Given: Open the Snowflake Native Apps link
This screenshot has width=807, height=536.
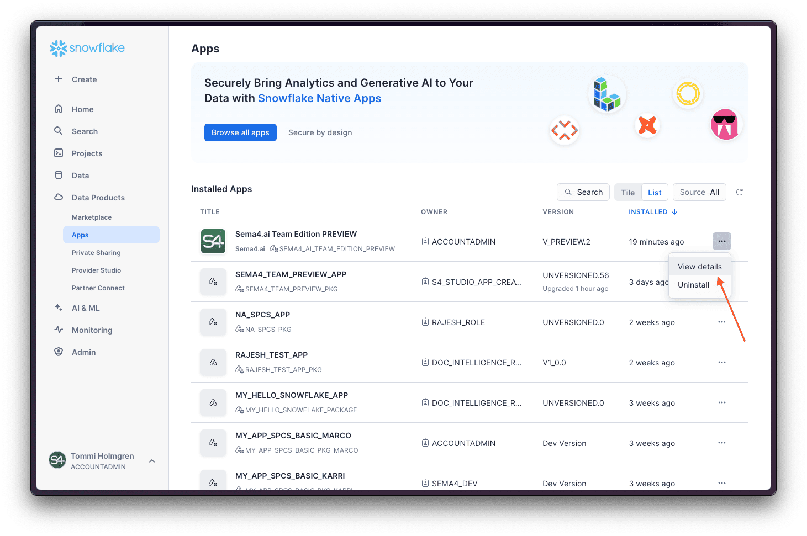Looking at the screenshot, I should tap(319, 98).
